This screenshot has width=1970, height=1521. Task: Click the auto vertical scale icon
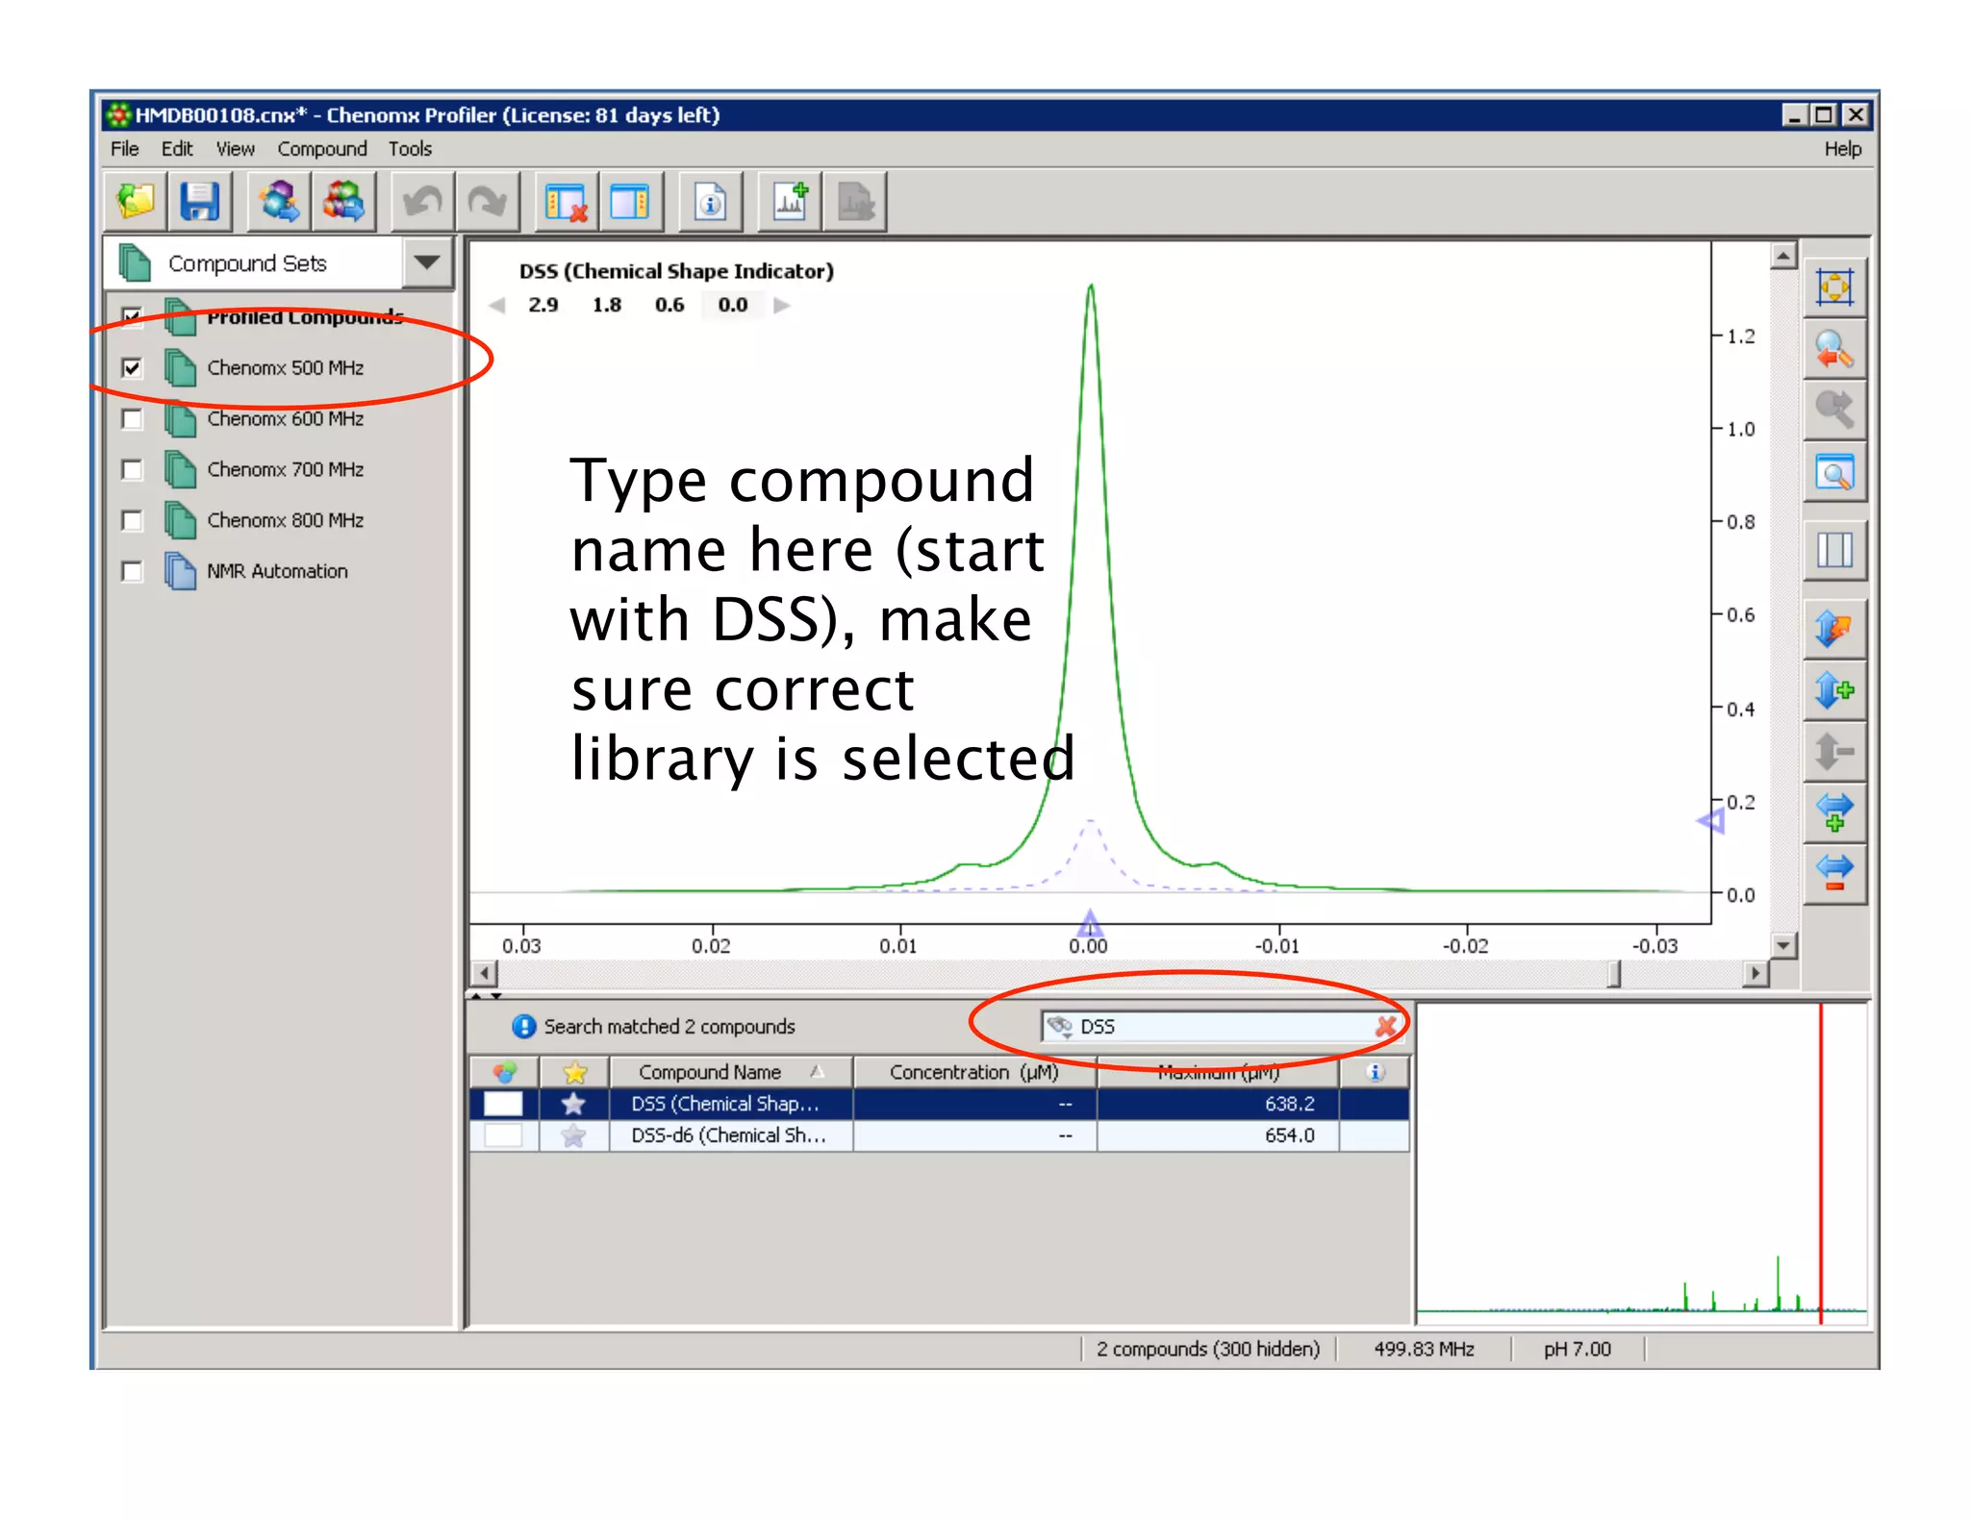(1834, 630)
